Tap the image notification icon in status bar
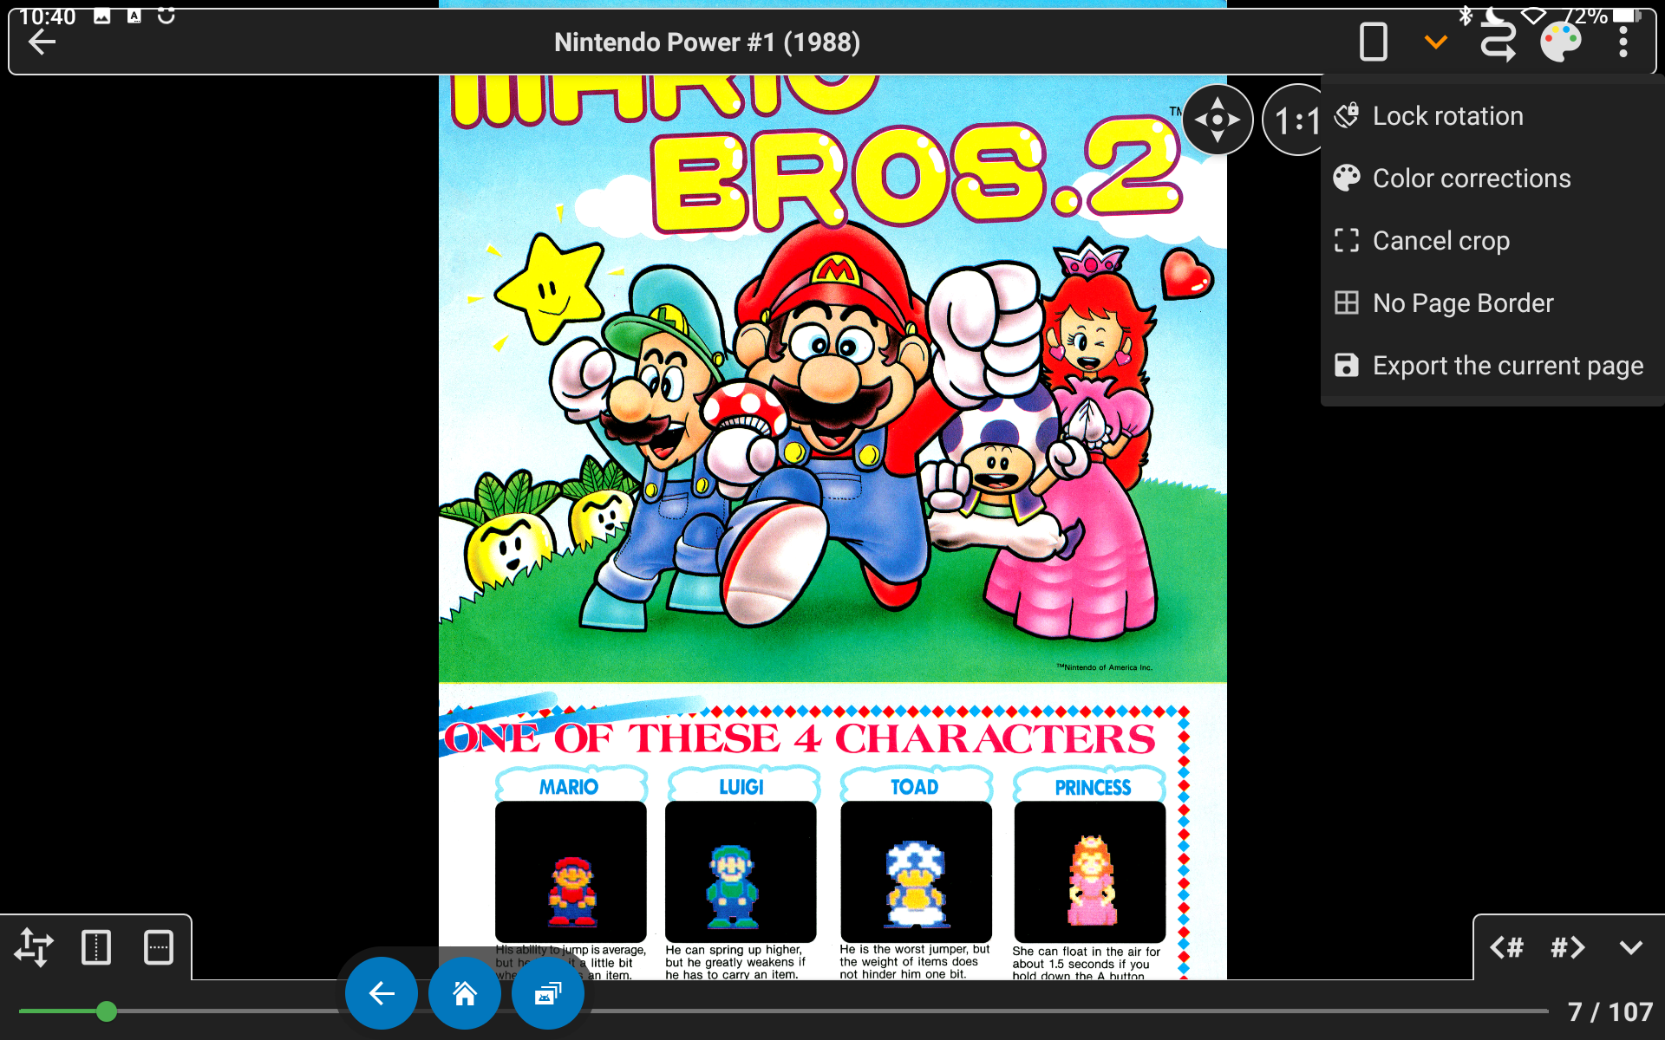The width and height of the screenshot is (1665, 1040). point(102,16)
